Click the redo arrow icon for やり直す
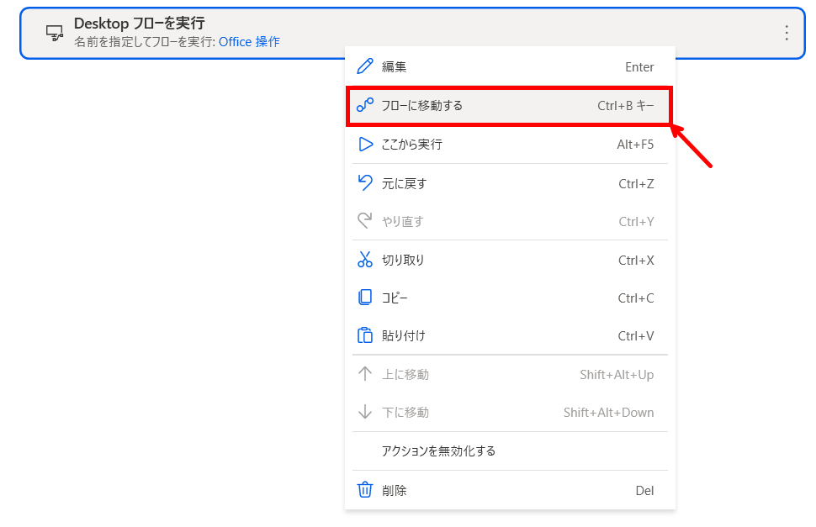Screen dimensions: 816x527 pos(365,222)
